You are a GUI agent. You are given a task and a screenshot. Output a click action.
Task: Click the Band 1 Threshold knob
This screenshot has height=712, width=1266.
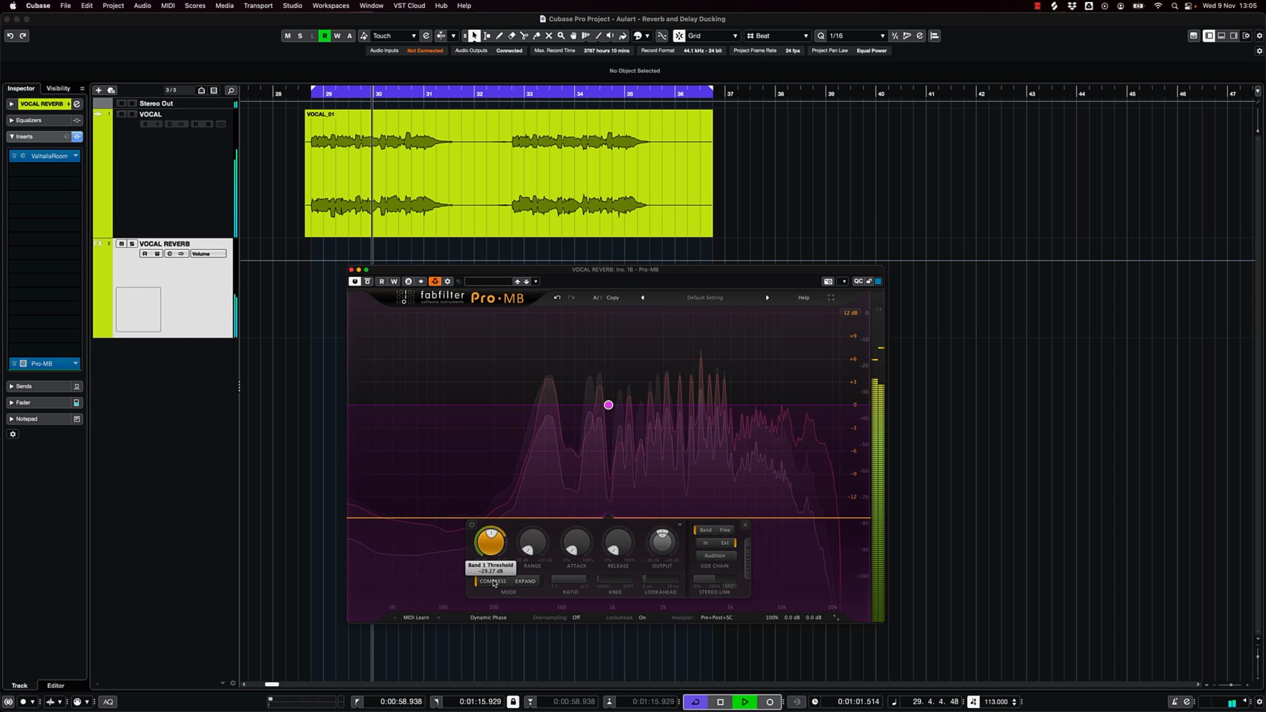click(490, 542)
